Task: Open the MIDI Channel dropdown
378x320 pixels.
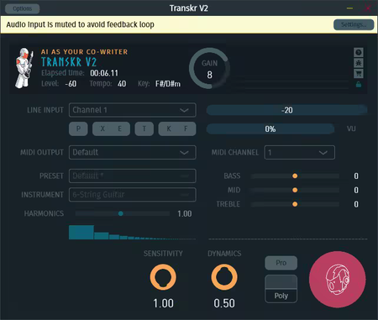Action: click(299, 152)
